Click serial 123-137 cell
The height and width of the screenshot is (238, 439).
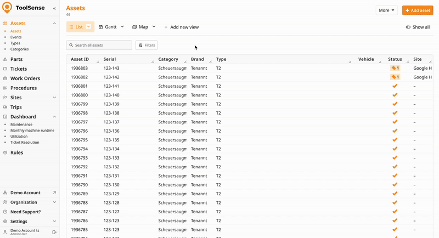pos(111,122)
